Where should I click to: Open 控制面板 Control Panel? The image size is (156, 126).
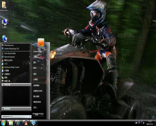pyautogui.click(x=36, y=85)
